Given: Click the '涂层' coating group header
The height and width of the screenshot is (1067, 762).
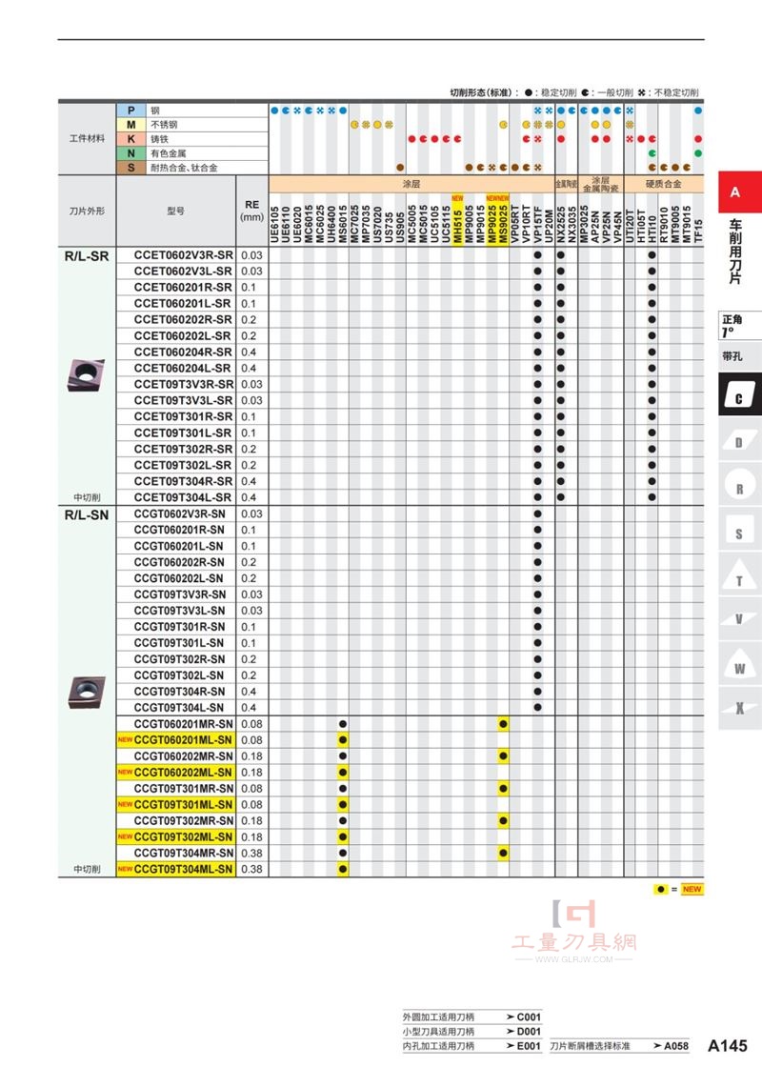Looking at the screenshot, I should (x=411, y=184).
